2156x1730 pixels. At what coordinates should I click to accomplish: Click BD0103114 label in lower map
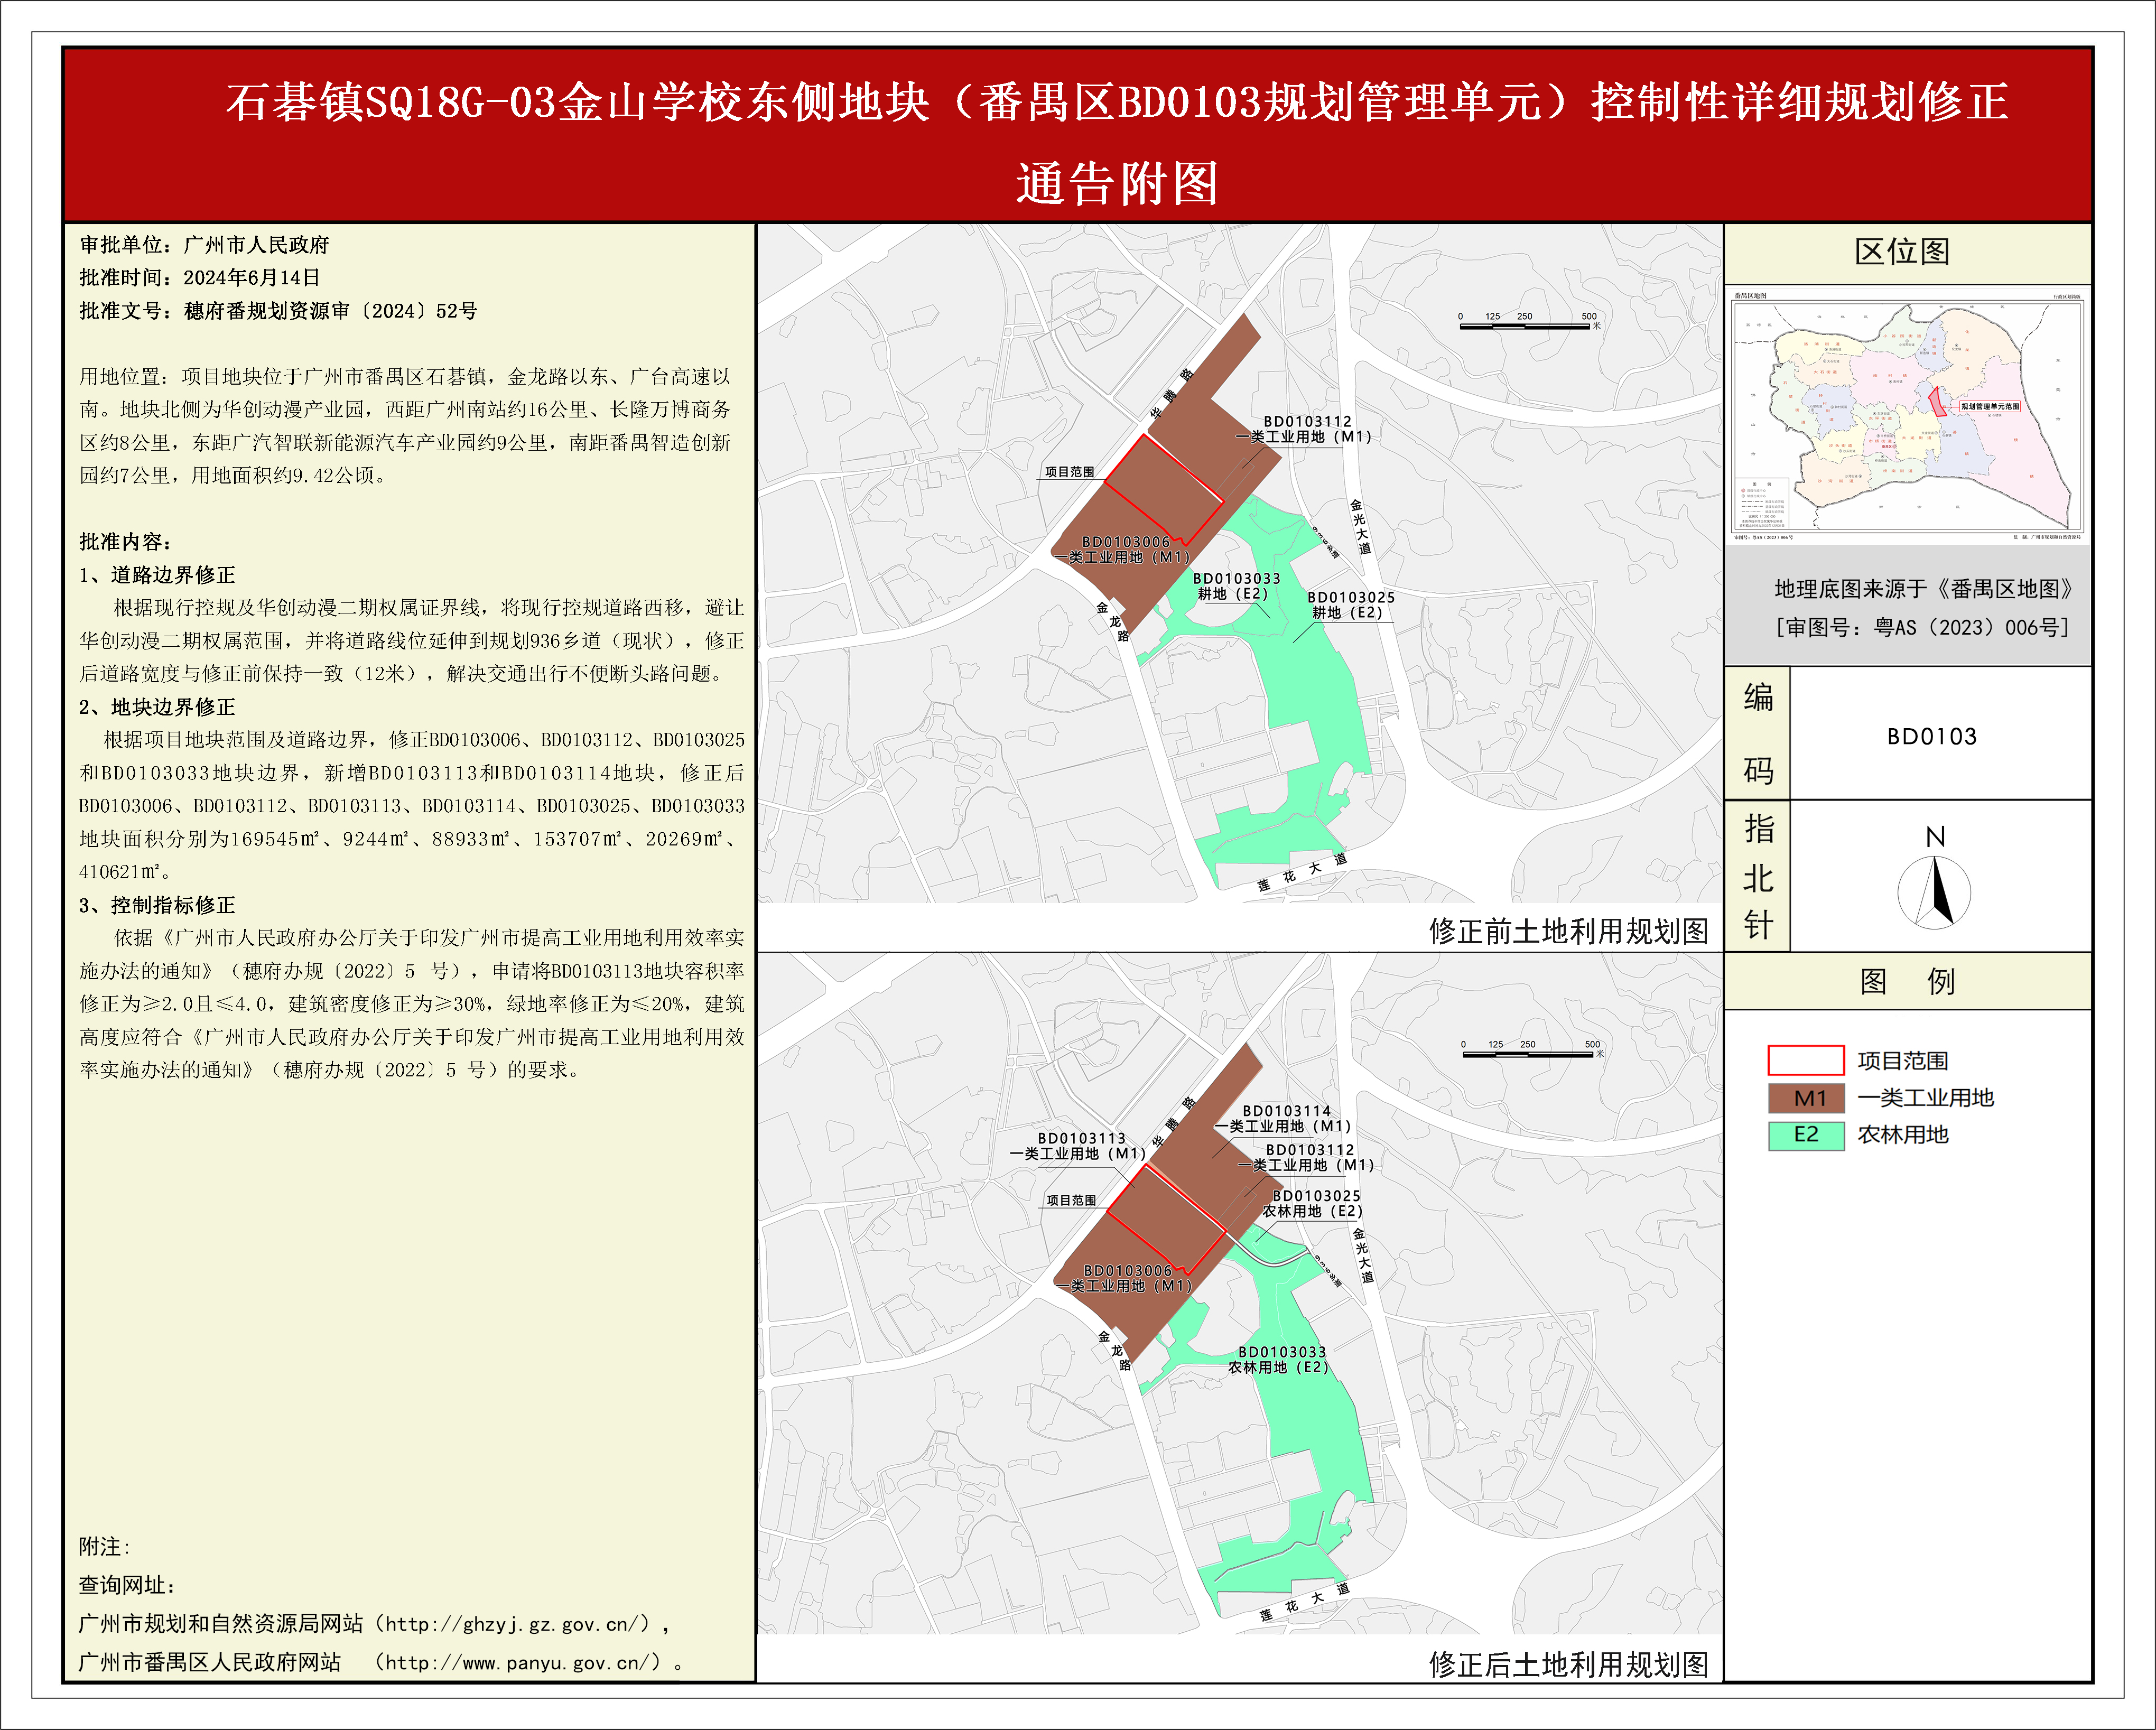click(x=1286, y=1111)
